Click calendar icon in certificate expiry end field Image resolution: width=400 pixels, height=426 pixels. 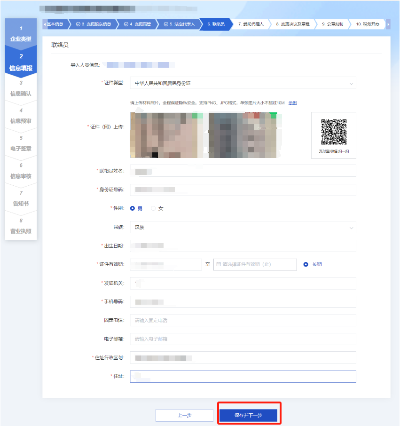(x=219, y=265)
